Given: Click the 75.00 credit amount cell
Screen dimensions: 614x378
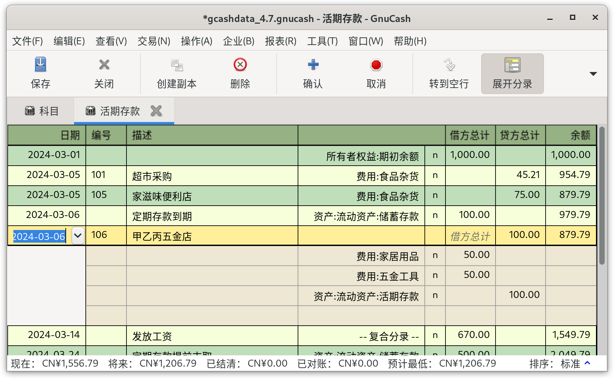Looking at the screenshot, I should pyautogui.click(x=520, y=195).
